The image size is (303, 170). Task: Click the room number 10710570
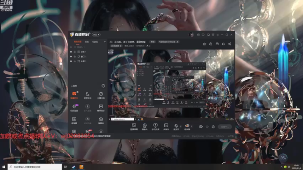[x=140, y=46]
